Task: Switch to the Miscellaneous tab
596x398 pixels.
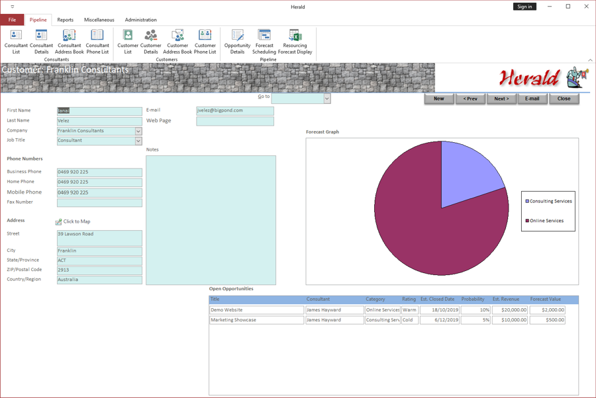Action: coord(99,20)
